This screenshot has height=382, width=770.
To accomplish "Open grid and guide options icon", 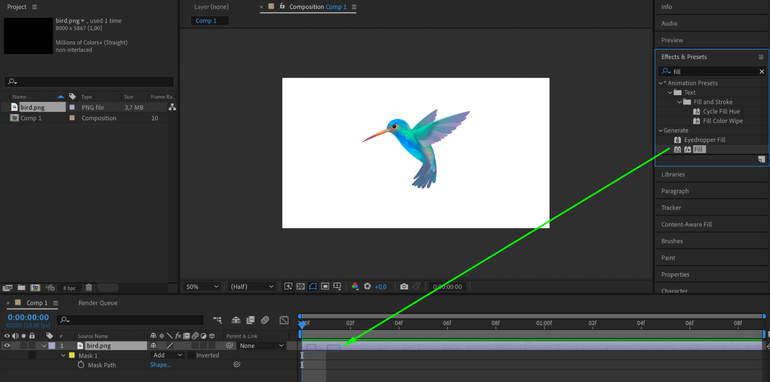I will (337, 286).
